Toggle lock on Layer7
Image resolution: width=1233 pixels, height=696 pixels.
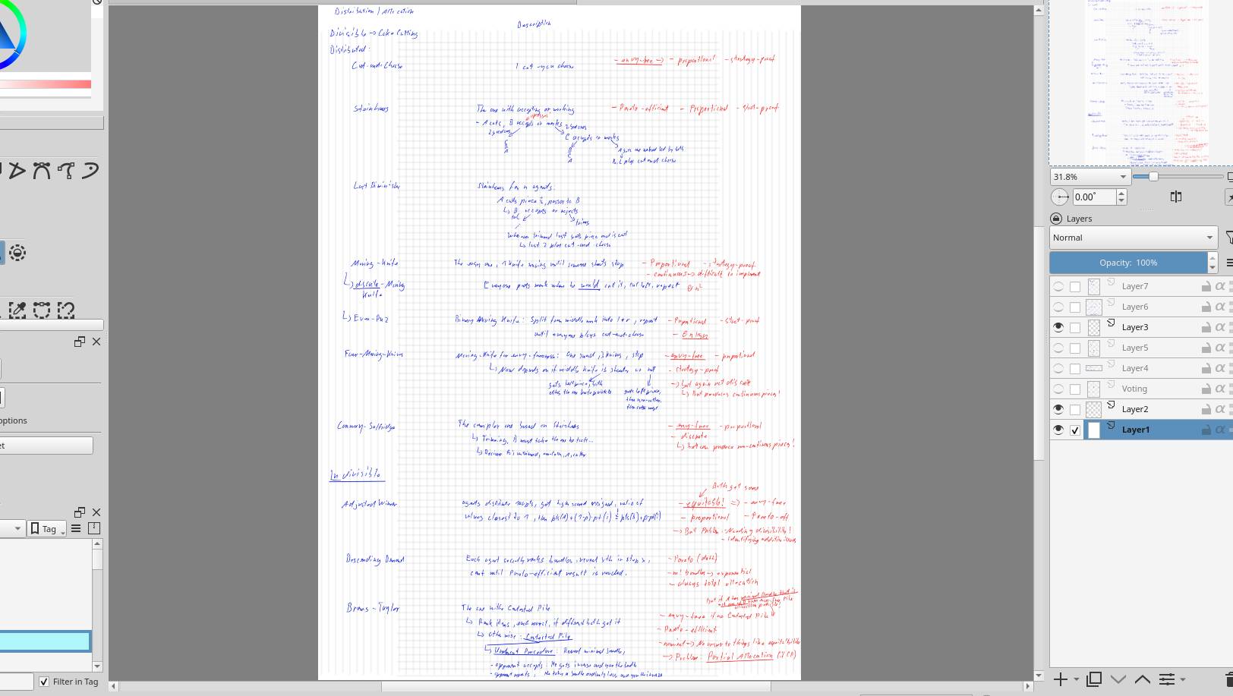(x=1206, y=286)
